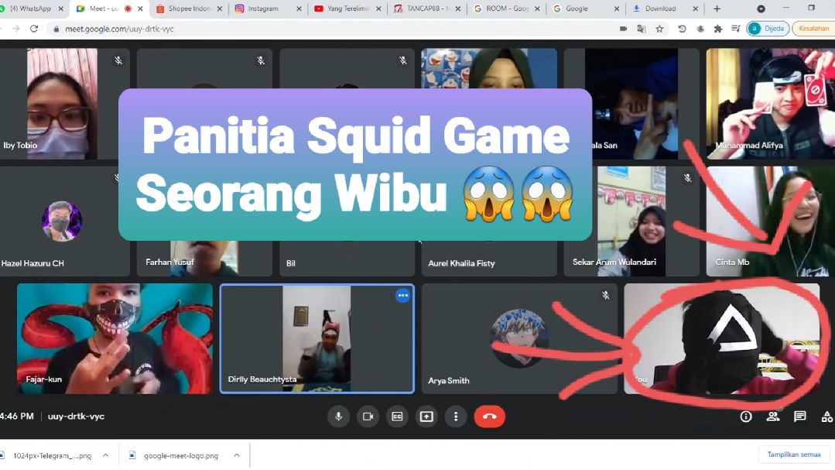The image size is (835, 470).
Task: Open the meeting details info icon
Action: (x=746, y=417)
